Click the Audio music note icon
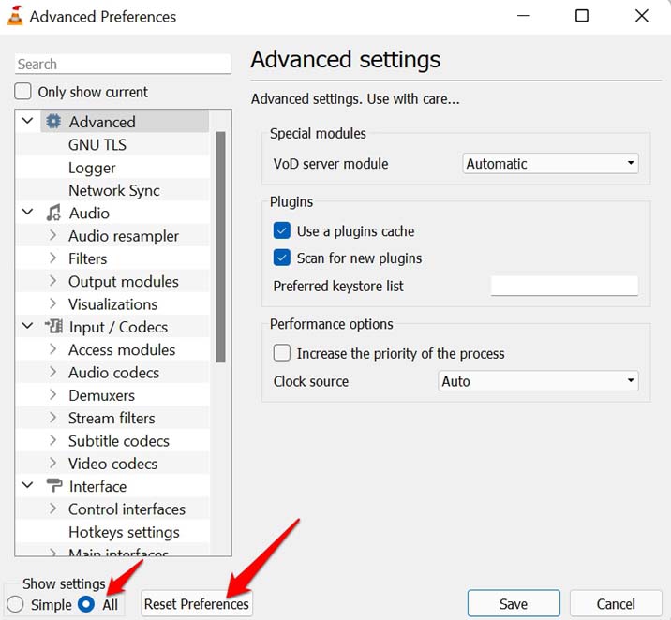671x620 pixels. pos(53,214)
